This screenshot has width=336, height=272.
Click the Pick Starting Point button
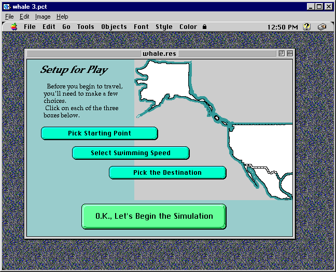coord(100,133)
